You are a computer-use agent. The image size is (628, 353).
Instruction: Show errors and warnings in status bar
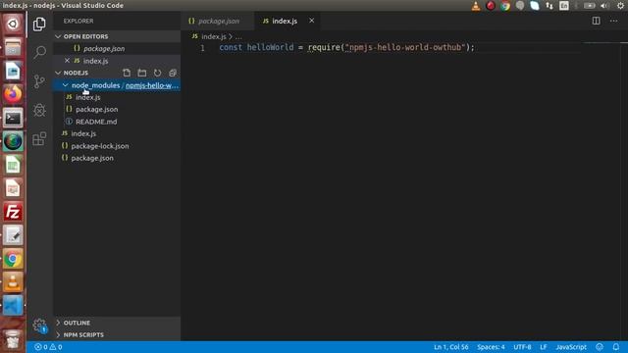coord(48,347)
